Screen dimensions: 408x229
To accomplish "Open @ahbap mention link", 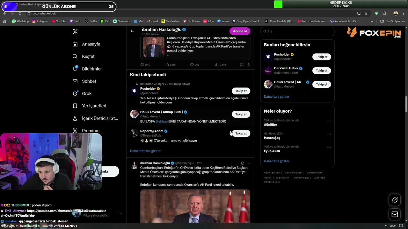I will [x=161, y=121].
